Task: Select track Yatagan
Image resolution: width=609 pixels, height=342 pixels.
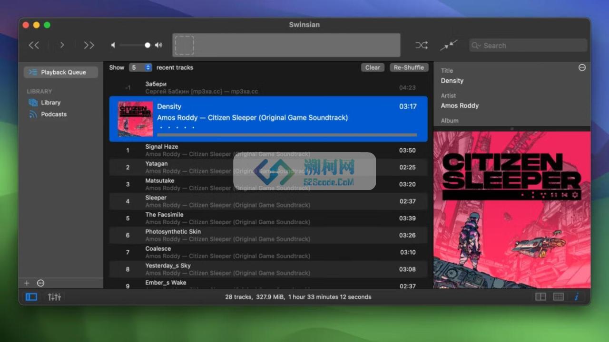Action: click(x=268, y=167)
